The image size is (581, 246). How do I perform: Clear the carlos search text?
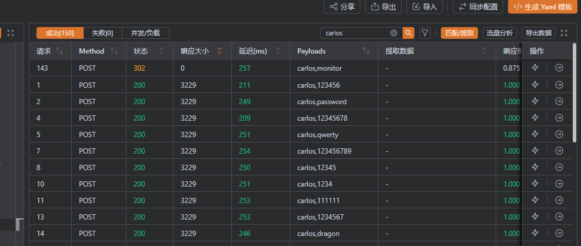tap(394, 33)
